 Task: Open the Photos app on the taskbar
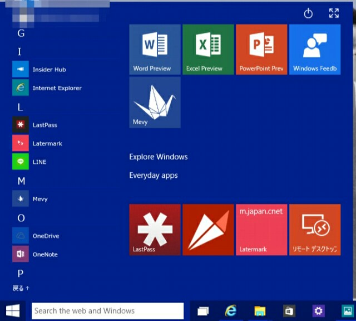pyautogui.click(x=347, y=311)
